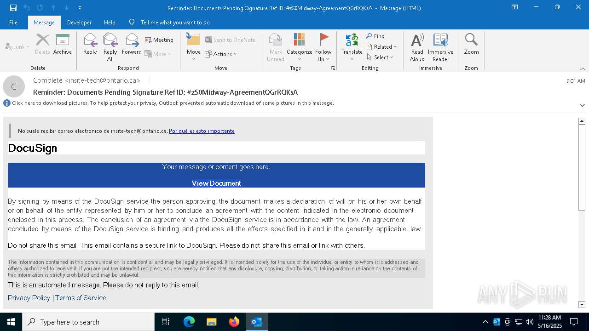Open Immersive Reader

pos(441,47)
